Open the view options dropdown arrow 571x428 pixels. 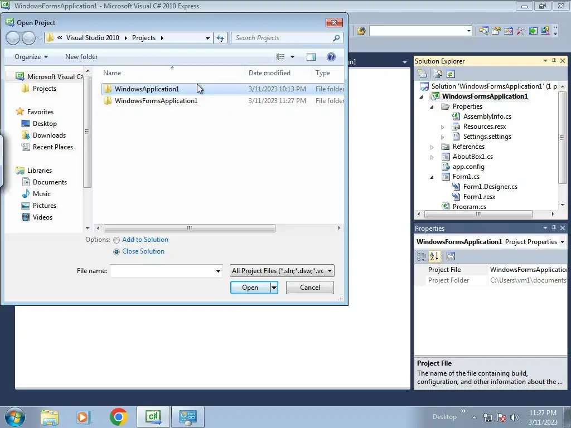coord(292,57)
